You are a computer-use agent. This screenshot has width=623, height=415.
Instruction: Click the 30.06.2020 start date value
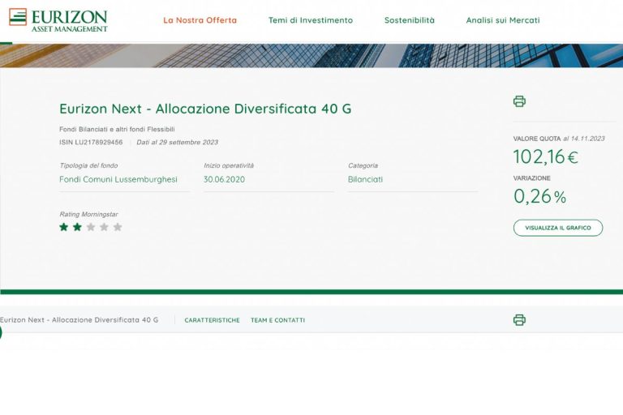224,179
